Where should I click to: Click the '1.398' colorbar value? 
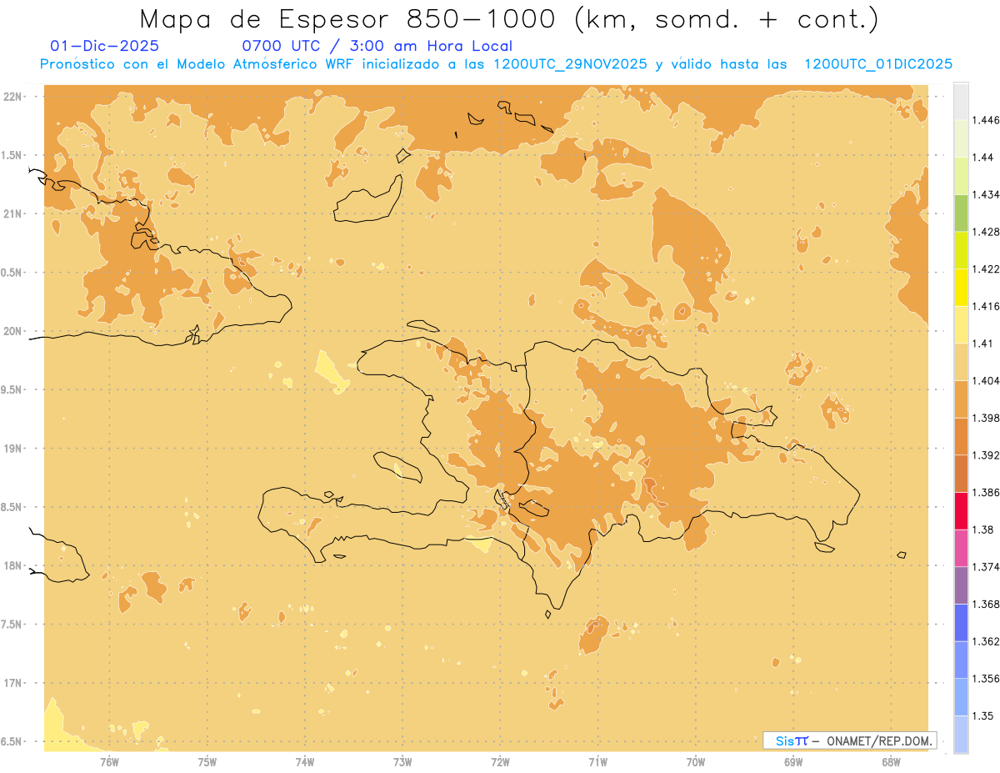(x=987, y=418)
